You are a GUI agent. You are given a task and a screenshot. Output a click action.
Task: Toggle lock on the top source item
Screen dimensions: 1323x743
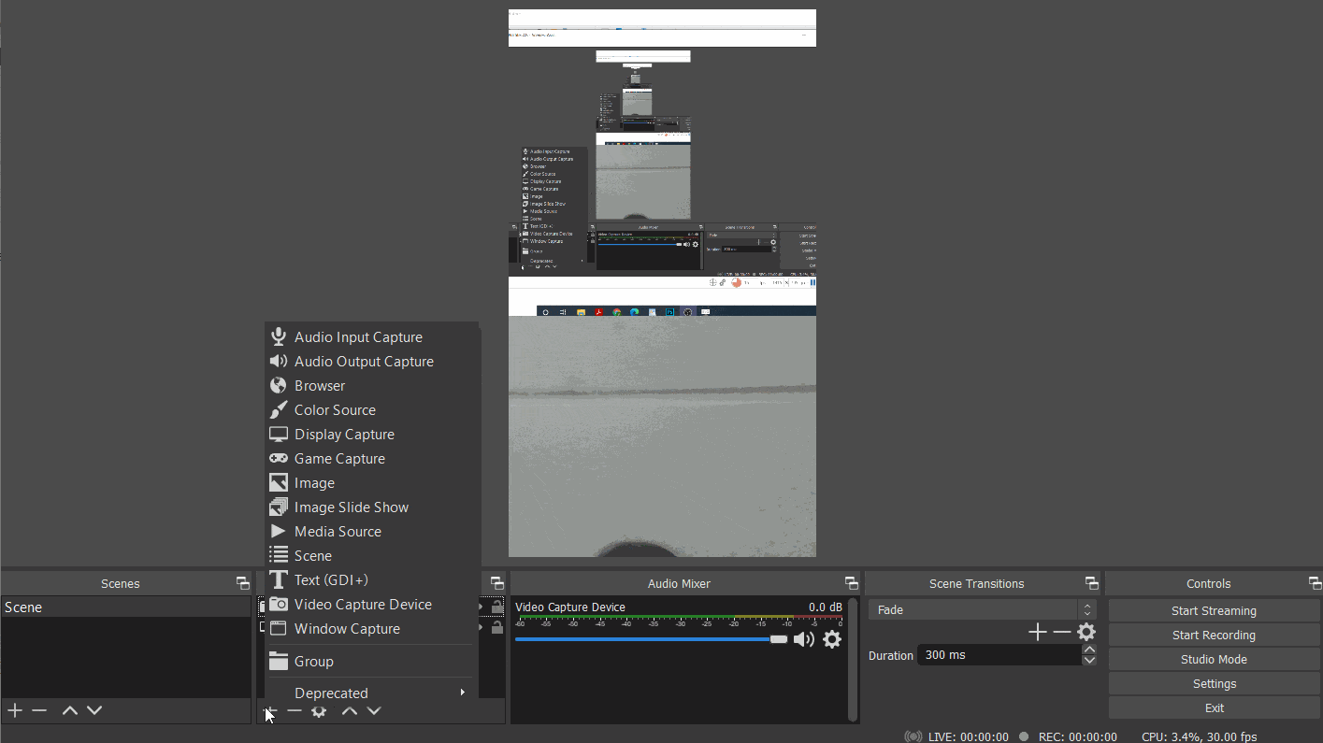[x=497, y=607]
